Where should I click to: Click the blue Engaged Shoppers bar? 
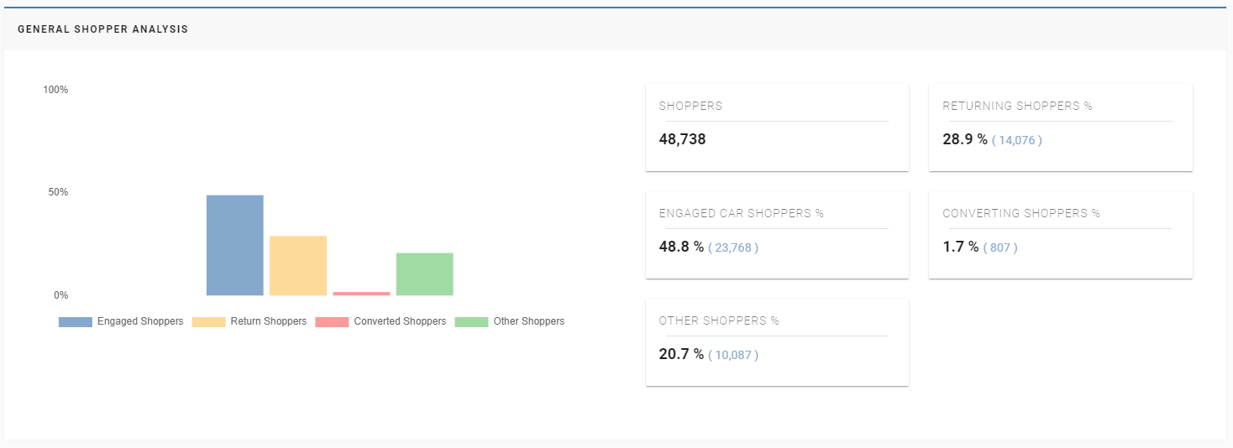click(x=234, y=245)
